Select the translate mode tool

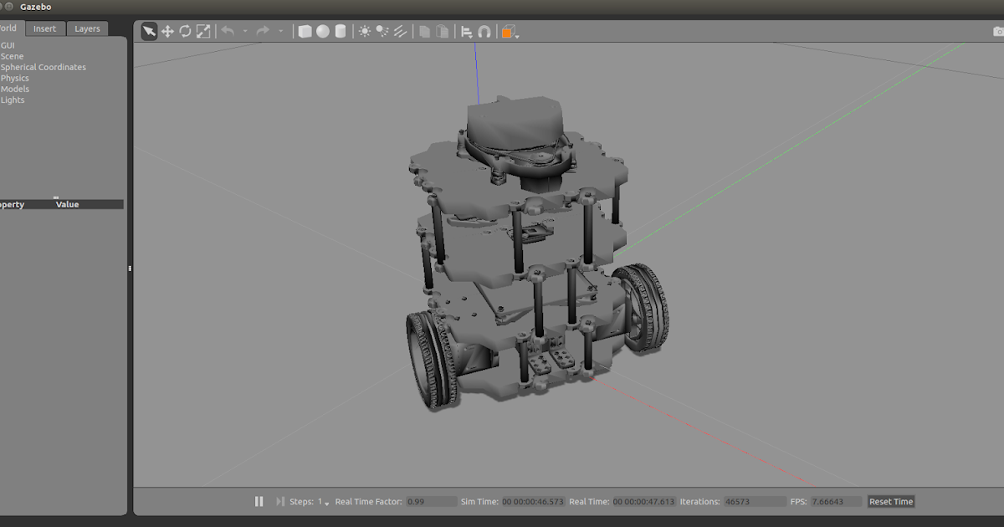166,31
